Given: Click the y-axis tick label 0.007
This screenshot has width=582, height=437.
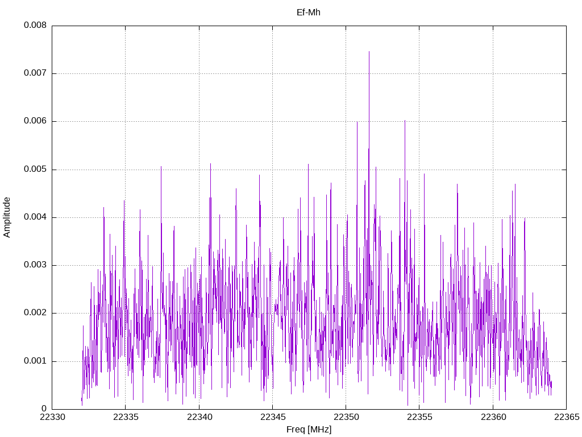Looking at the screenshot, I should point(35,73).
